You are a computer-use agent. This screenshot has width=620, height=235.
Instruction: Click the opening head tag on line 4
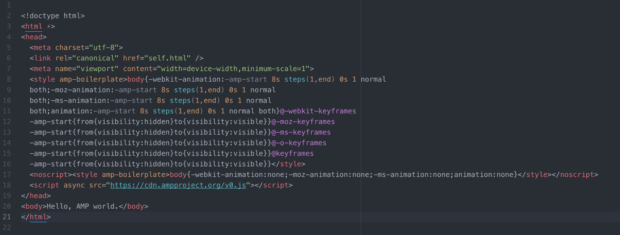[x=34, y=37]
